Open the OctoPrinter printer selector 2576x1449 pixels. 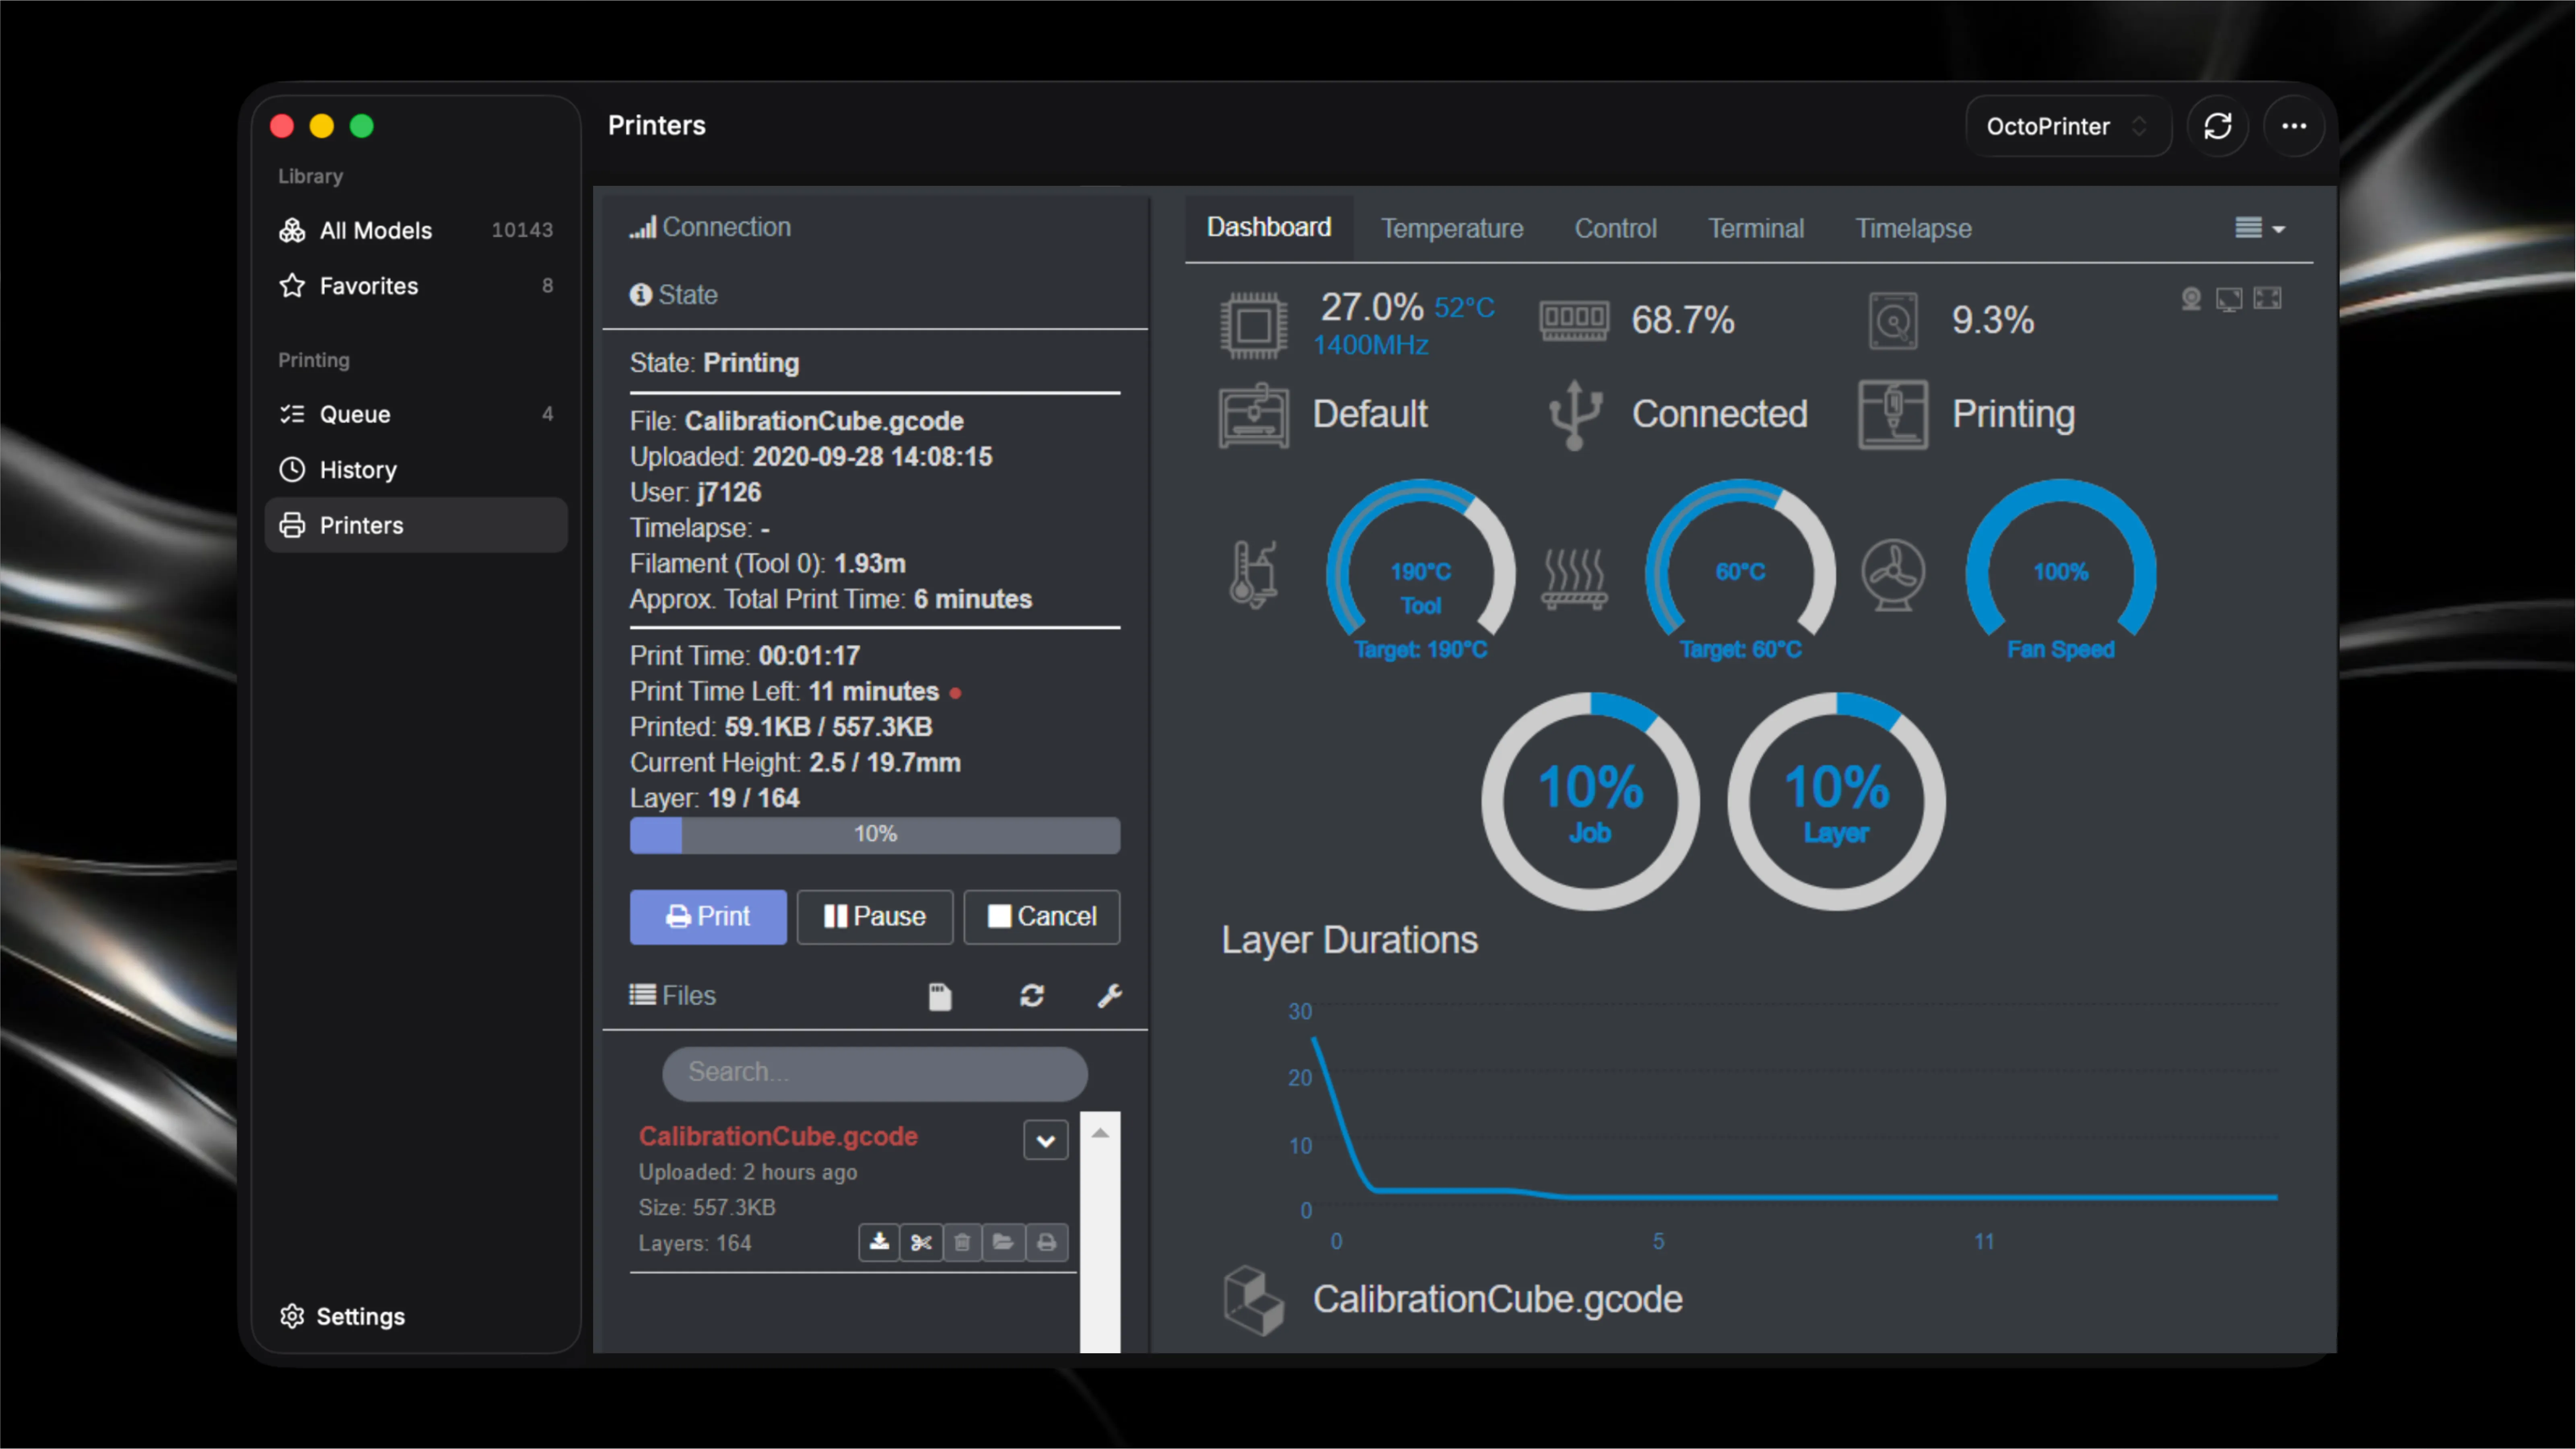(2067, 126)
